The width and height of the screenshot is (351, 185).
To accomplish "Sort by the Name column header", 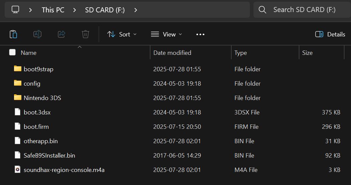I will click(x=28, y=53).
